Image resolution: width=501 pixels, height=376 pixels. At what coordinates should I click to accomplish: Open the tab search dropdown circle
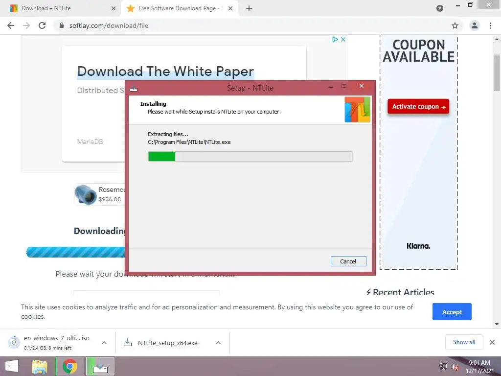click(440, 8)
